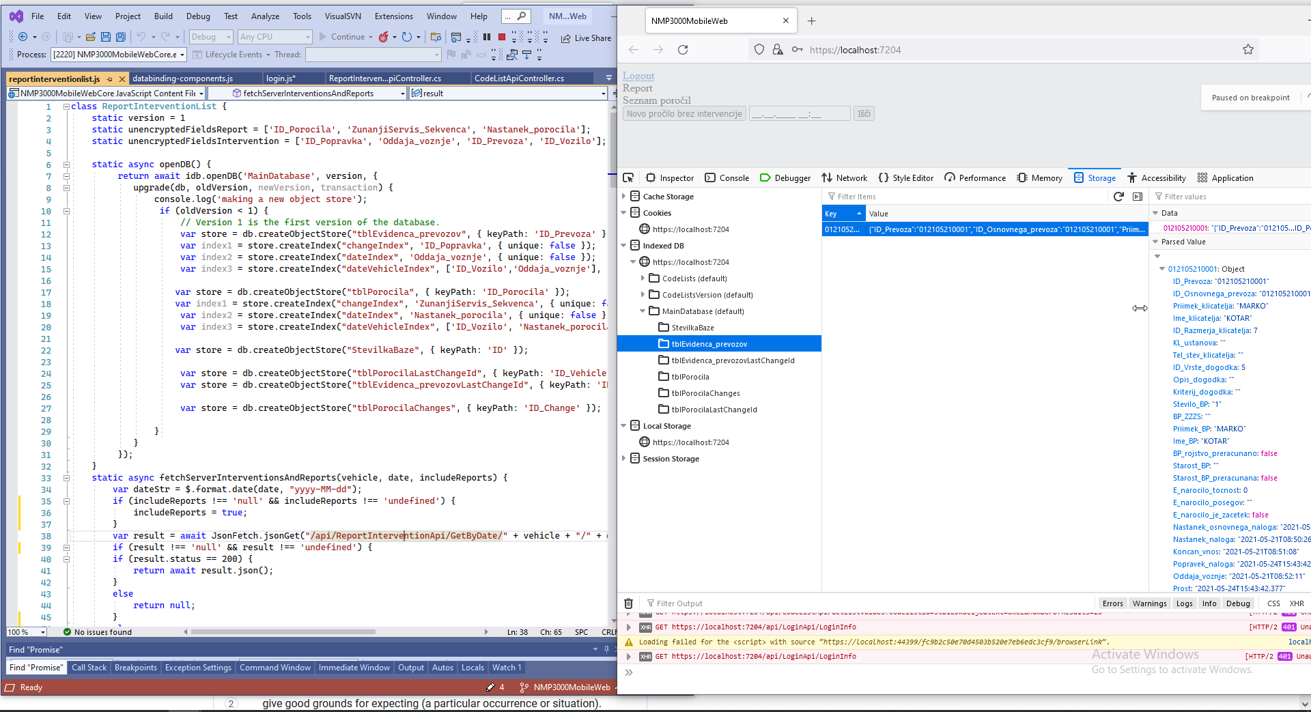Image resolution: width=1311 pixels, height=712 pixels.
Task: Stop debugging with the red square icon
Action: [x=502, y=37]
